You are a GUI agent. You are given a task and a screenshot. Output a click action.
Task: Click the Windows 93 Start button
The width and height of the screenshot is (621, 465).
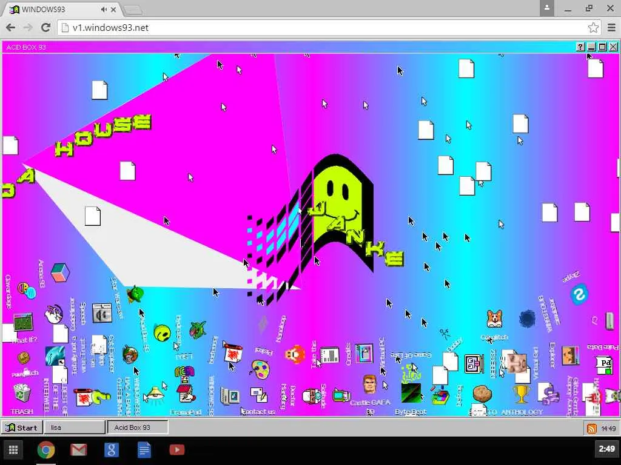21,427
